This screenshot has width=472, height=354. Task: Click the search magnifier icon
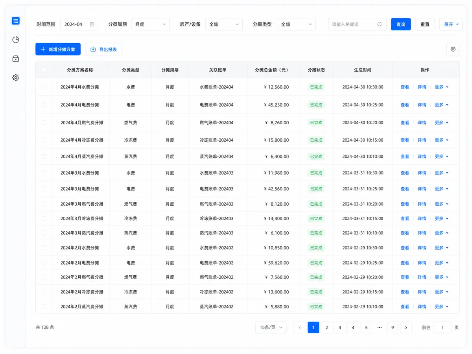click(x=380, y=24)
